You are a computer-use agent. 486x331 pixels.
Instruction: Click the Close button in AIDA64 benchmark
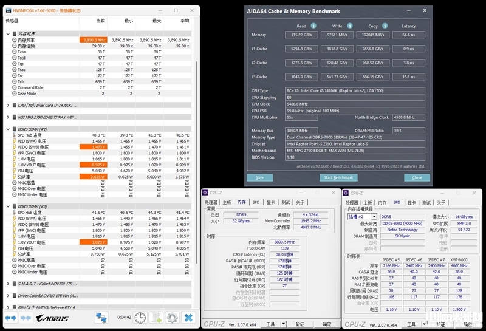pyautogui.click(x=417, y=177)
